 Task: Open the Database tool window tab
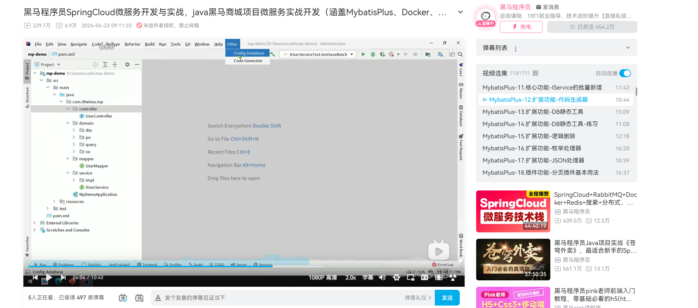pos(461,116)
